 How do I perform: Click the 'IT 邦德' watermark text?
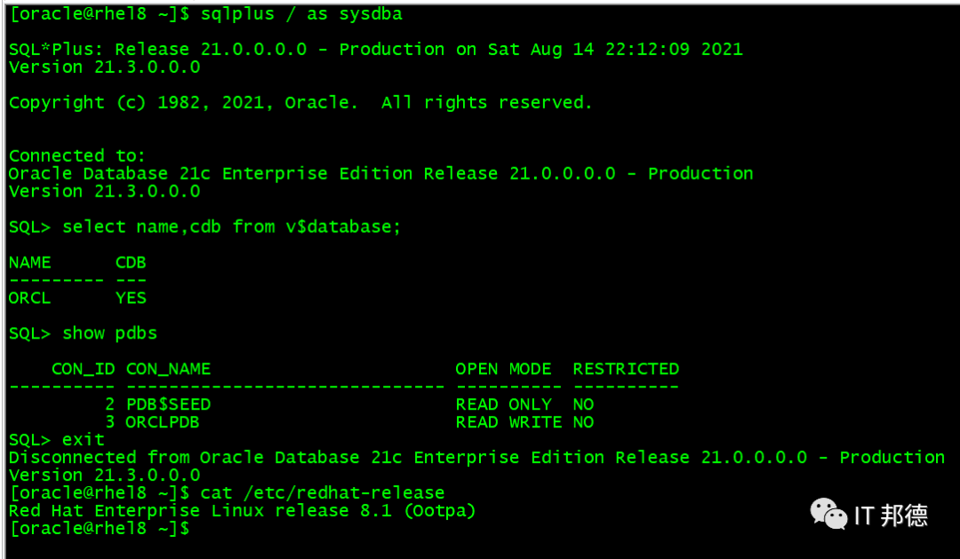[x=890, y=515]
